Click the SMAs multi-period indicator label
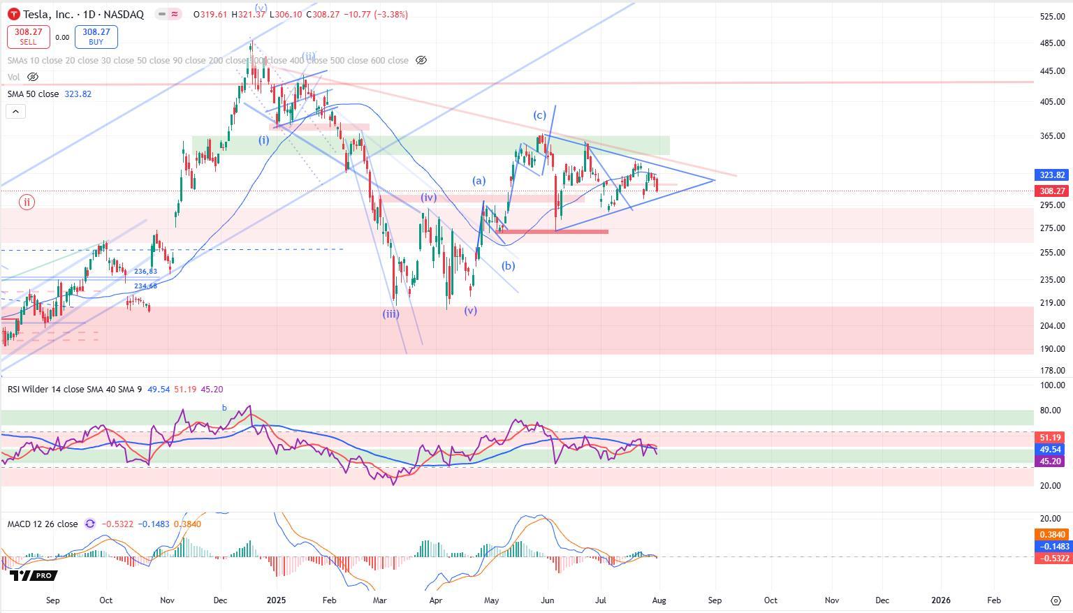This screenshot has width=1073, height=613. [208, 60]
